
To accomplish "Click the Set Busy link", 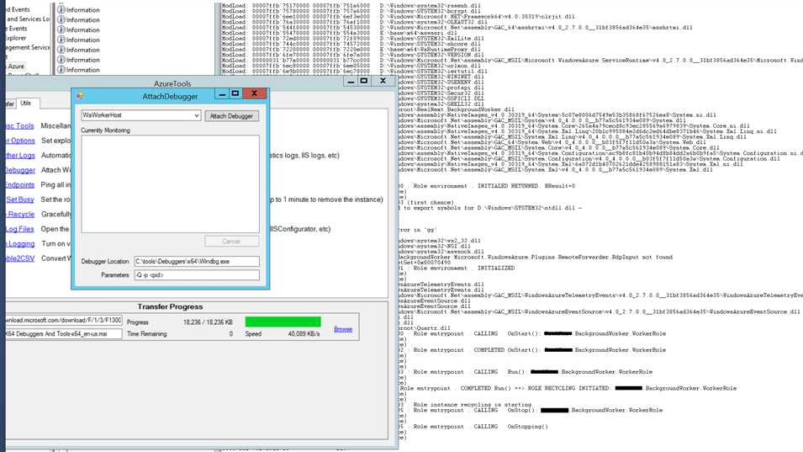I will pos(20,199).
